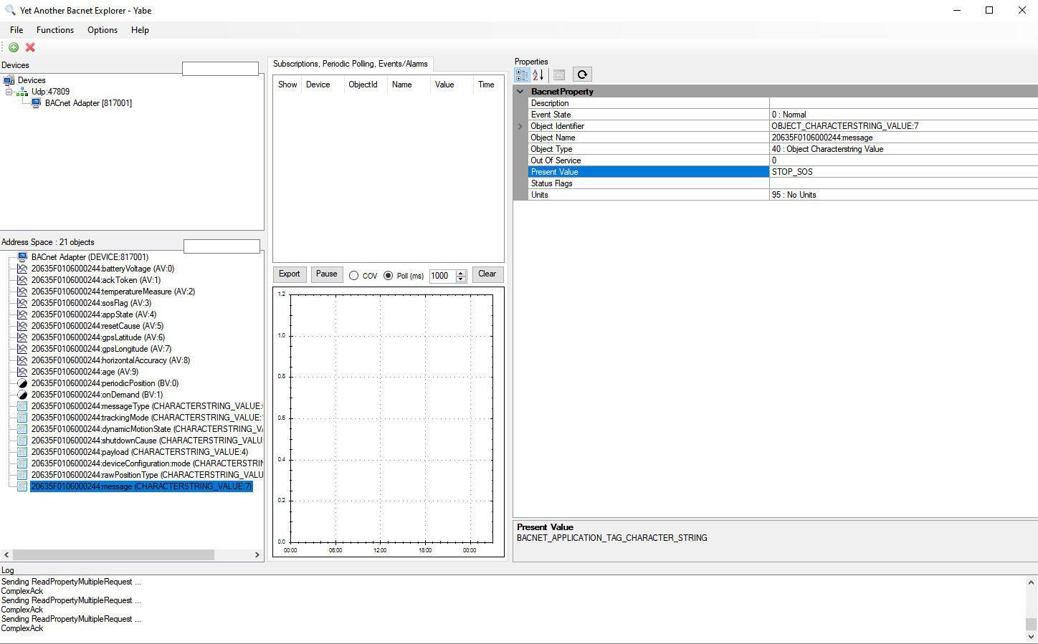Click the batteryVoltage analog value icon
Image resolution: width=1038 pixels, height=644 pixels.
tap(22, 269)
